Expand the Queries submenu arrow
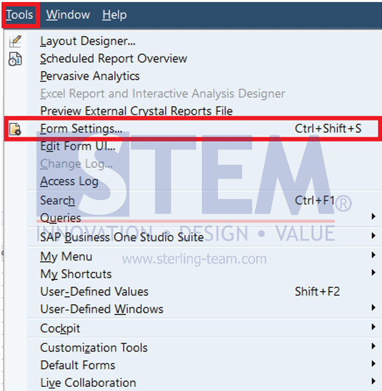This screenshot has height=391, width=382. pos(373,217)
